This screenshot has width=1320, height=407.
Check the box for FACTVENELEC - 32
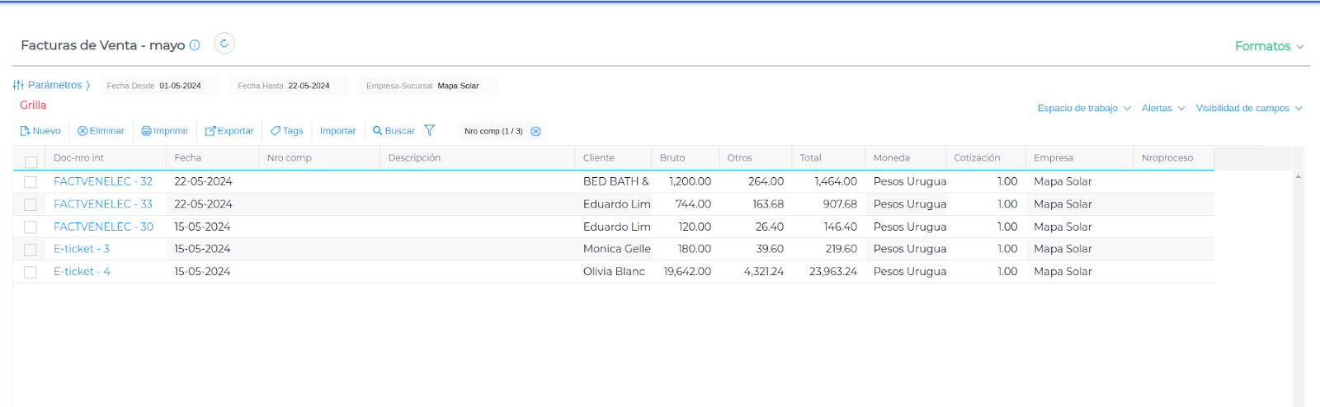pos(31,182)
